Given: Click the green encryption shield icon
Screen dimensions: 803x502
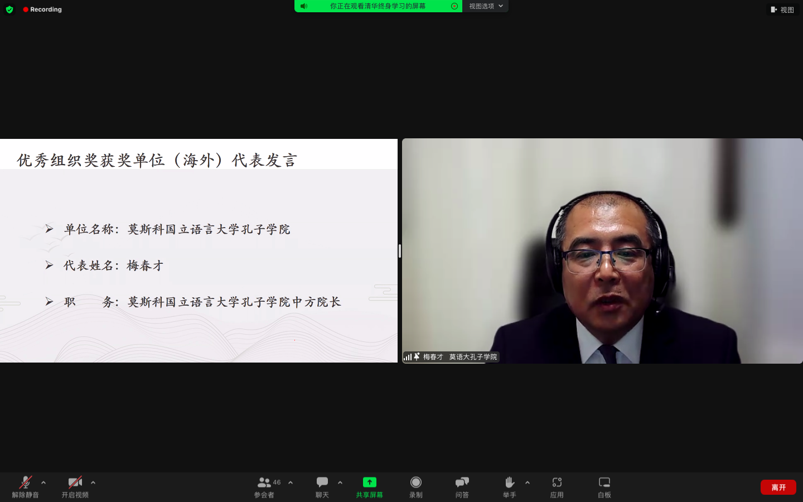Looking at the screenshot, I should [9, 9].
